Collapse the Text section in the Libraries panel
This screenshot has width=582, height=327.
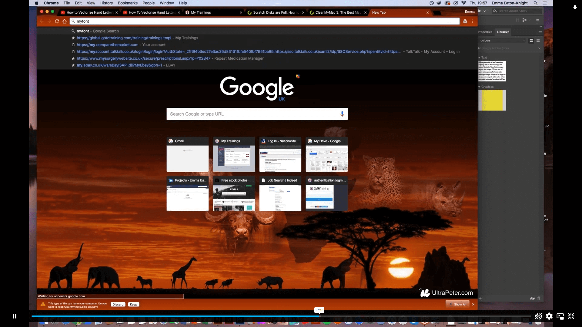click(479, 57)
